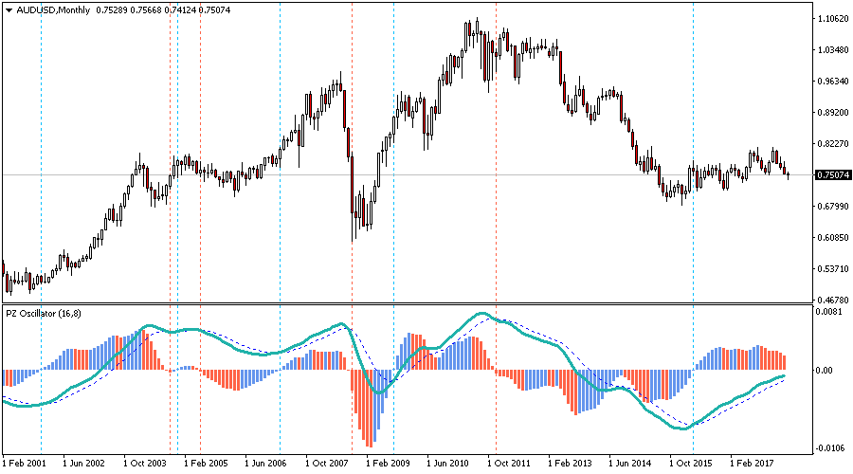Select the 1 Jun 2006 date marker
This screenshot has height=474, width=853.
[x=265, y=465]
